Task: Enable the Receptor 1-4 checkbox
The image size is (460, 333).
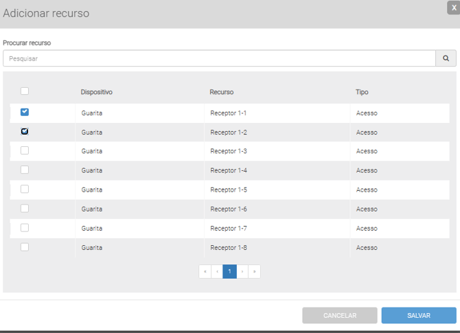Action: (x=25, y=170)
